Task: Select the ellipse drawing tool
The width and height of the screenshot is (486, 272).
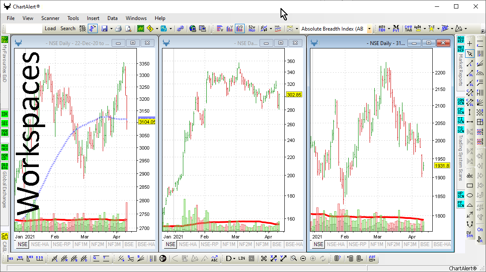Action: pyautogui.click(x=470, y=195)
